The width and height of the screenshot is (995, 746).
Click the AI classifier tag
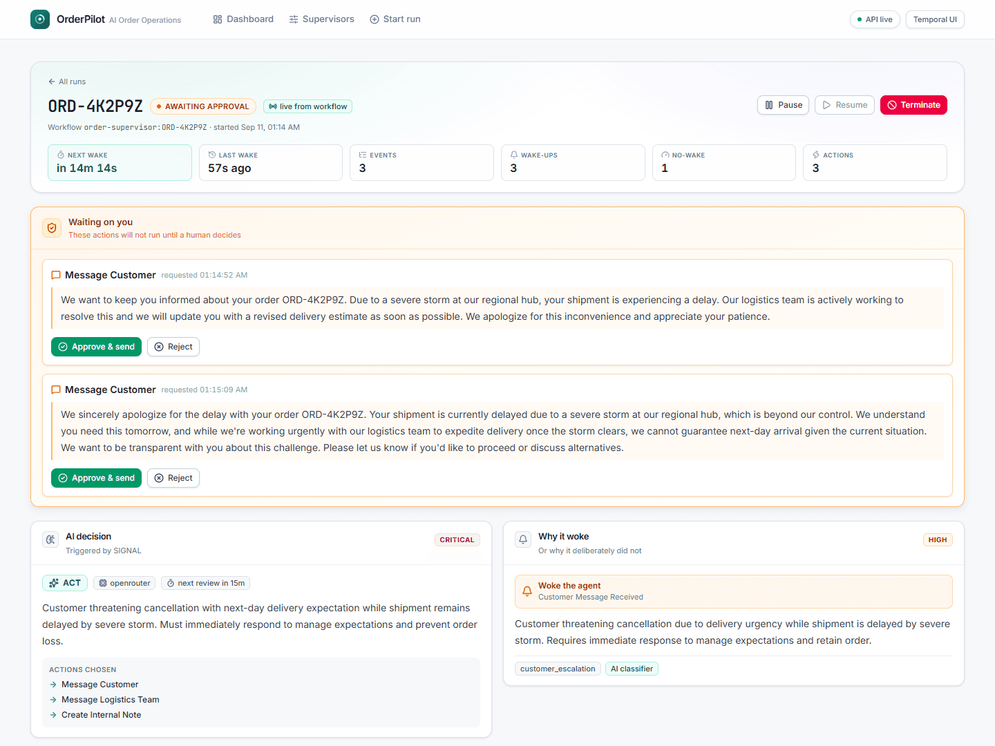tap(632, 669)
